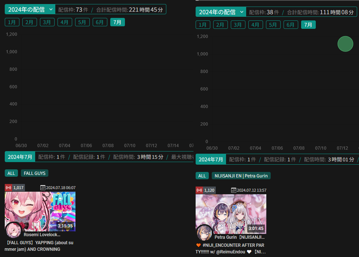The image size is (359, 257).
Task: Click left monthly 配信枠: 1件 text
Action: (x=52, y=157)
